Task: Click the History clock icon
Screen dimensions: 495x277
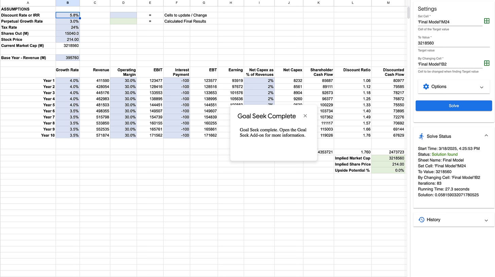Action: tap(421, 220)
